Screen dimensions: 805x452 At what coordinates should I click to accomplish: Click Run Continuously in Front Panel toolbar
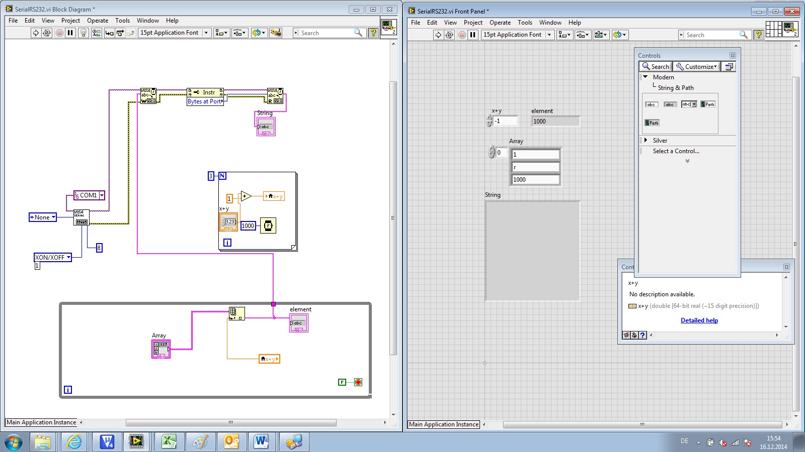pyautogui.click(x=449, y=35)
